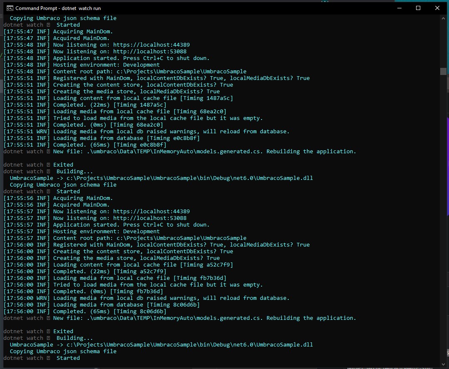Click the 17:55:48 'Content root path' line
This screenshot has width=449, height=369.
point(125,72)
